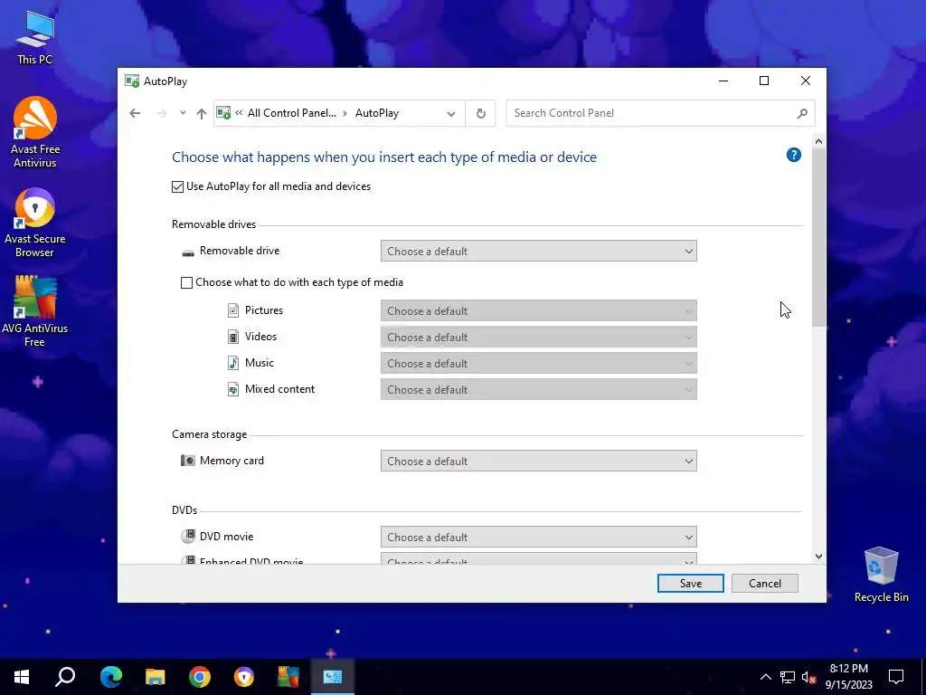The width and height of the screenshot is (926, 695).
Task: Click the Music media icon
Action: point(233,363)
